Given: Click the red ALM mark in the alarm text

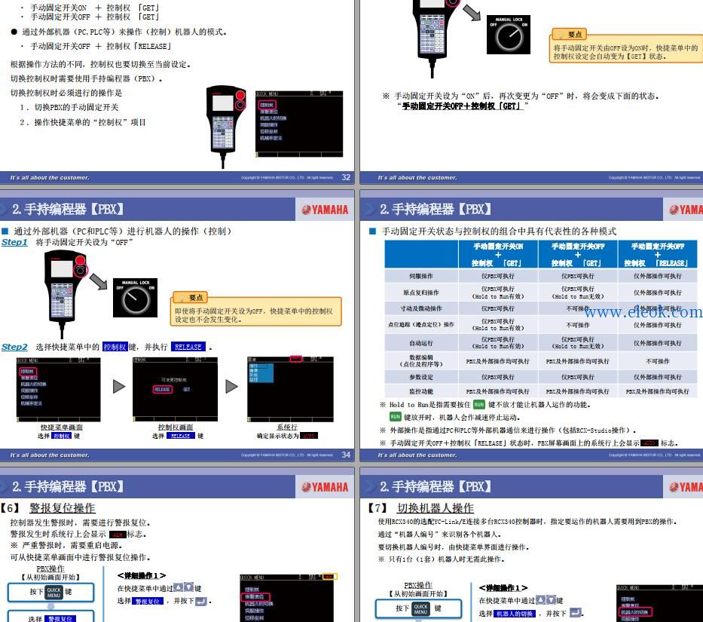Looking at the screenshot, I should click(x=118, y=535).
